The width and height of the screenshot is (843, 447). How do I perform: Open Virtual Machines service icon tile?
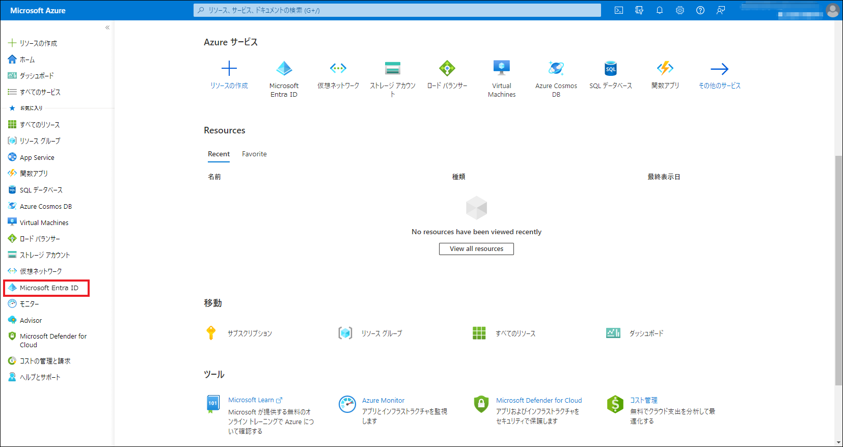(x=502, y=69)
